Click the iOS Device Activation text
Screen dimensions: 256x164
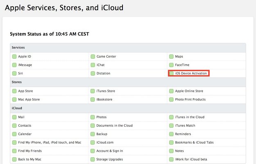coord(191,73)
